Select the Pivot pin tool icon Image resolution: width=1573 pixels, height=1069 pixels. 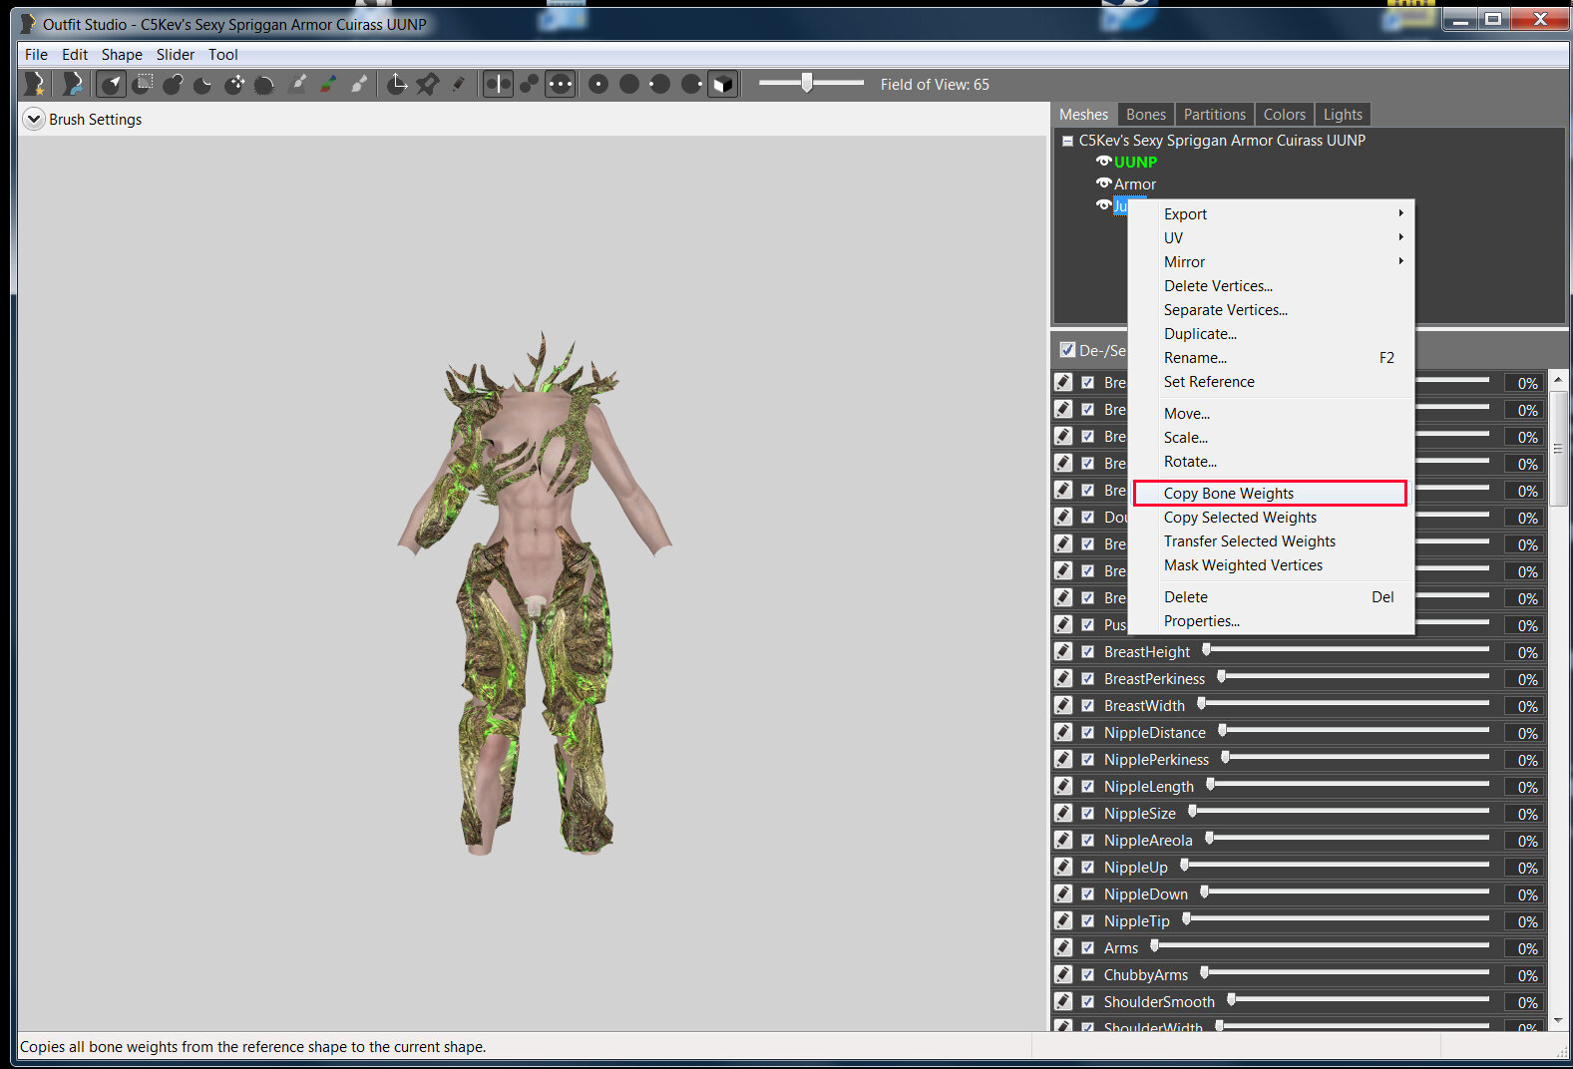428,85
